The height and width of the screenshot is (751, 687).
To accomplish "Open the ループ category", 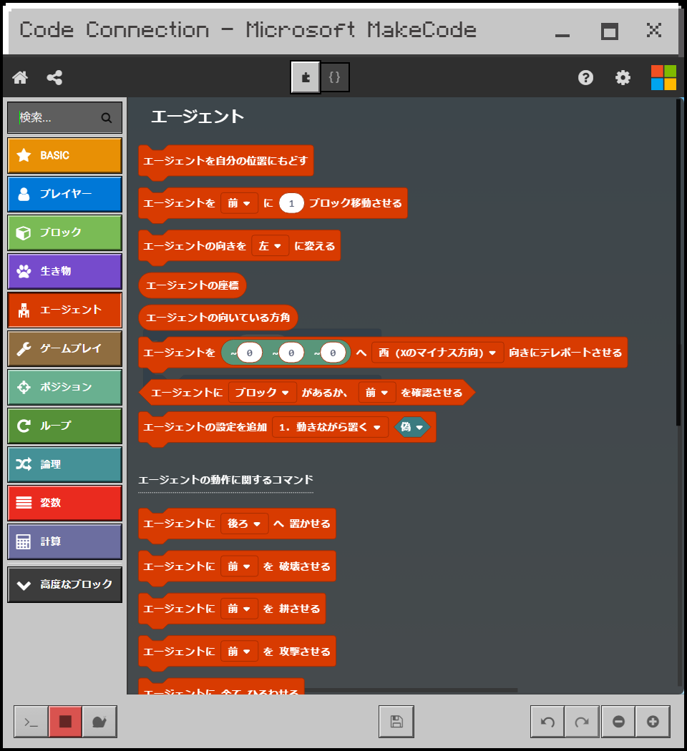I will (x=64, y=426).
